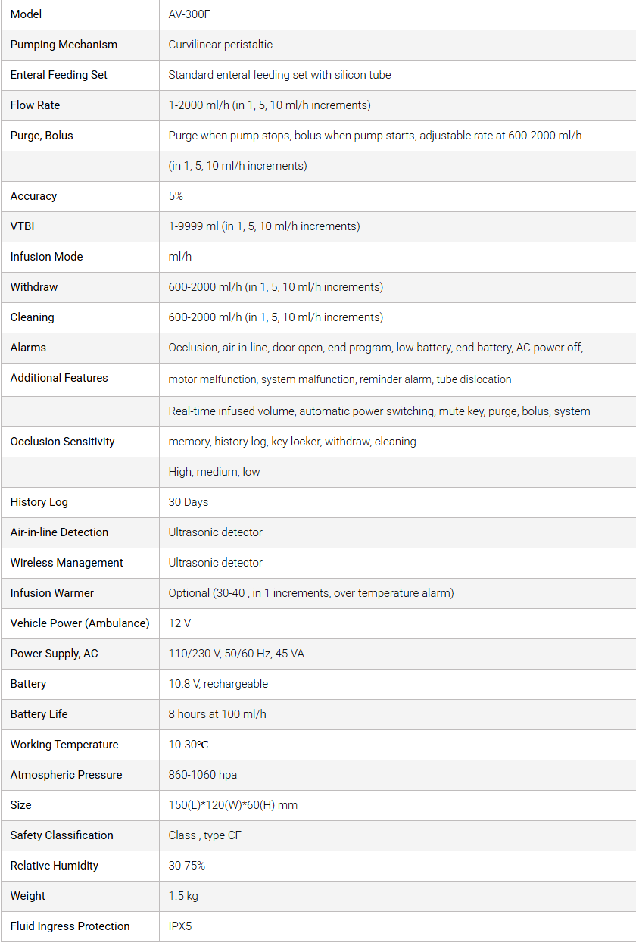The width and height of the screenshot is (636, 946).
Task: Select the 30 Days history log value
Action: tap(189, 502)
